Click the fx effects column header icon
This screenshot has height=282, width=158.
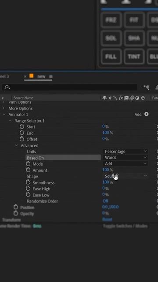[x=121, y=98]
